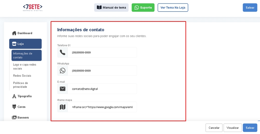Open the Manual do tema
This screenshot has width=260, height=134.
click(111, 8)
